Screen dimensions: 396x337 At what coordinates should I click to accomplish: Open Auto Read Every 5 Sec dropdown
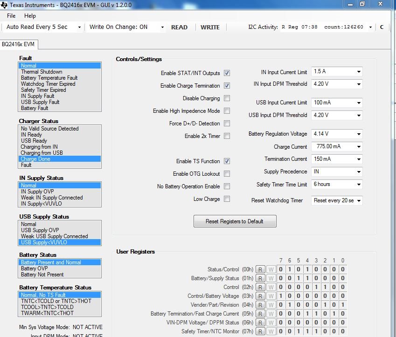[43, 27]
